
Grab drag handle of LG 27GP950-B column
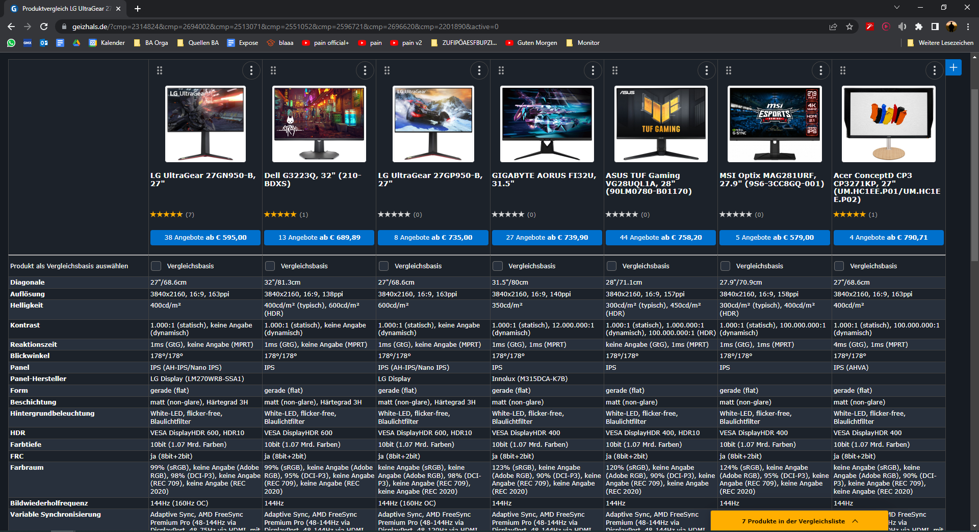pyautogui.click(x=387, y=70)
